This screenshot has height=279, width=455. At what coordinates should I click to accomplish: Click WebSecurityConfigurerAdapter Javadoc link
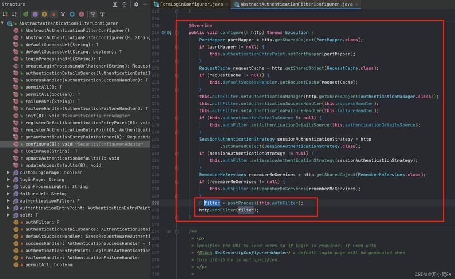[252, 253]
